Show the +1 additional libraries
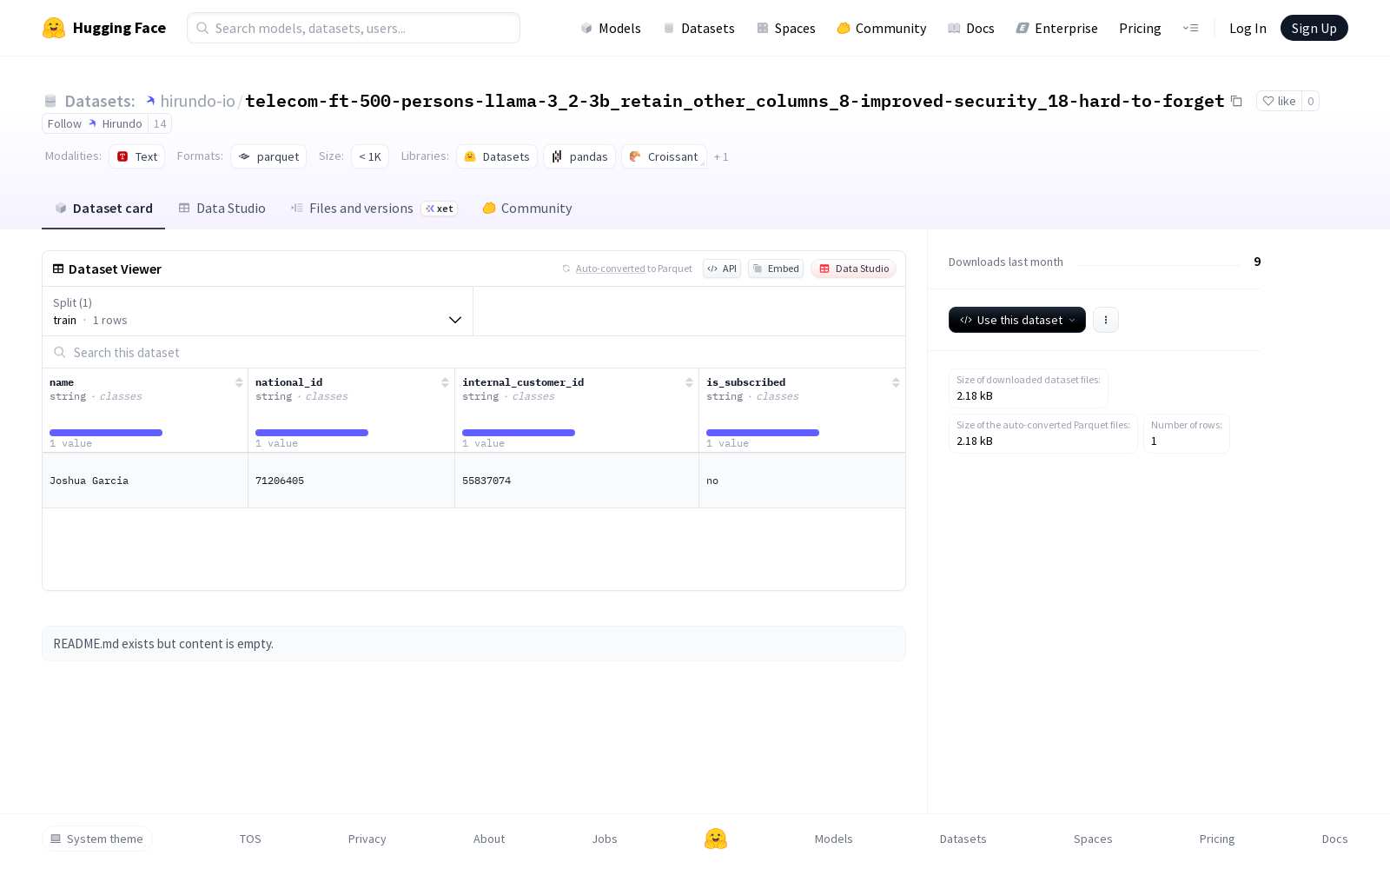 tap(721, 156)
